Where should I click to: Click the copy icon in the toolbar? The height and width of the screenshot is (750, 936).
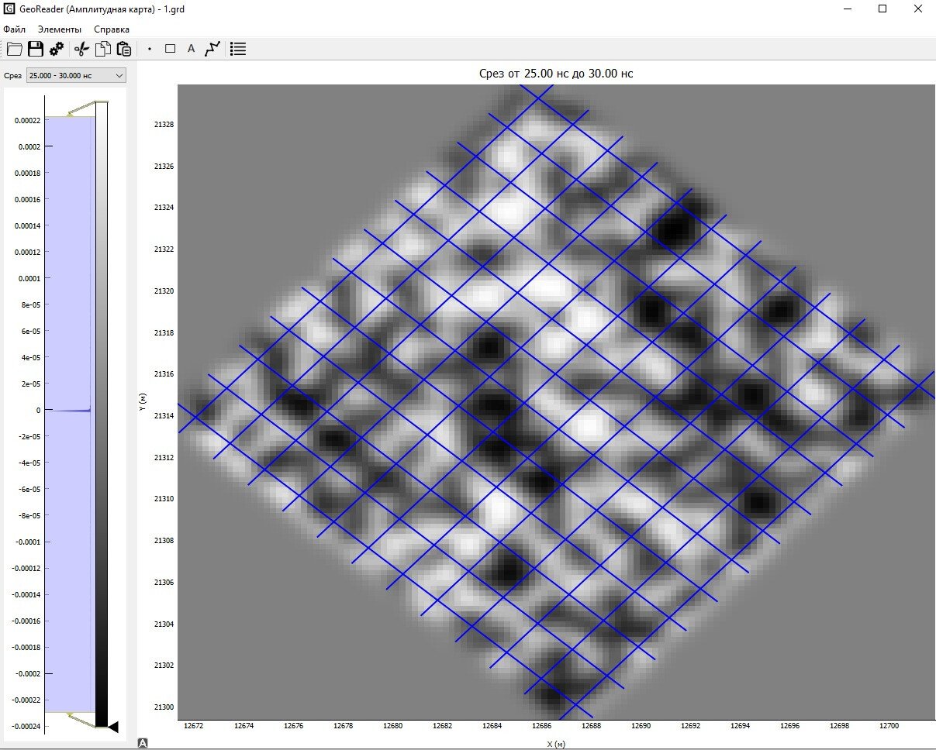tap(102, 49)
